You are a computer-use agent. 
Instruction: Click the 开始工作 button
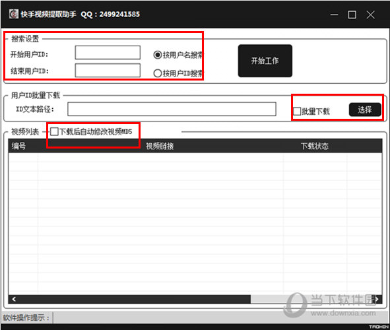point(265,61)
